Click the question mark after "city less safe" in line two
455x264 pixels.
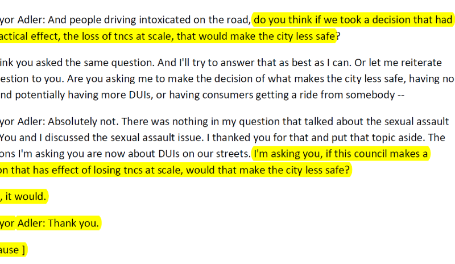click(x=338, y=36)
